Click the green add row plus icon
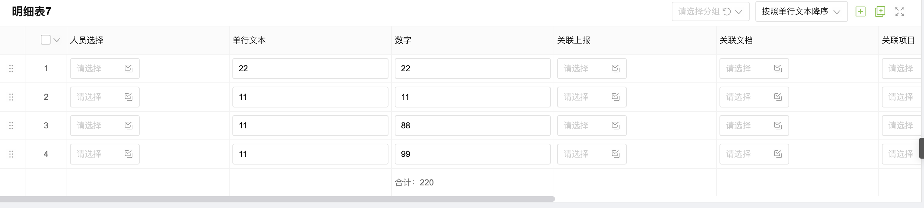The width and height of the screenshot is (924, 208). (860, 11)
